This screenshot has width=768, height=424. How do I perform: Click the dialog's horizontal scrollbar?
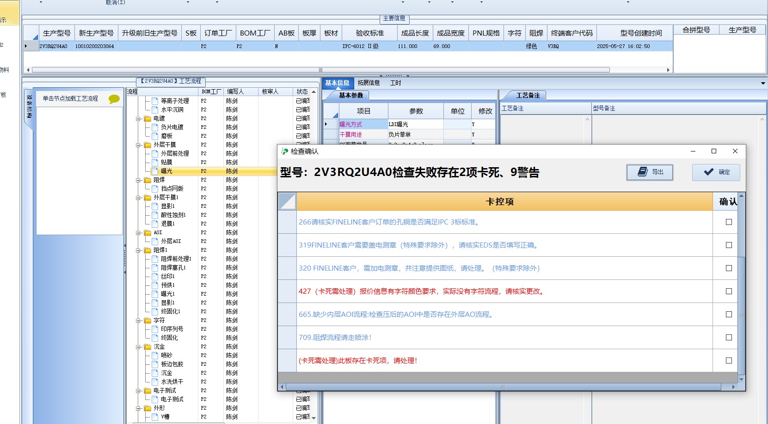tap(503, 387)
